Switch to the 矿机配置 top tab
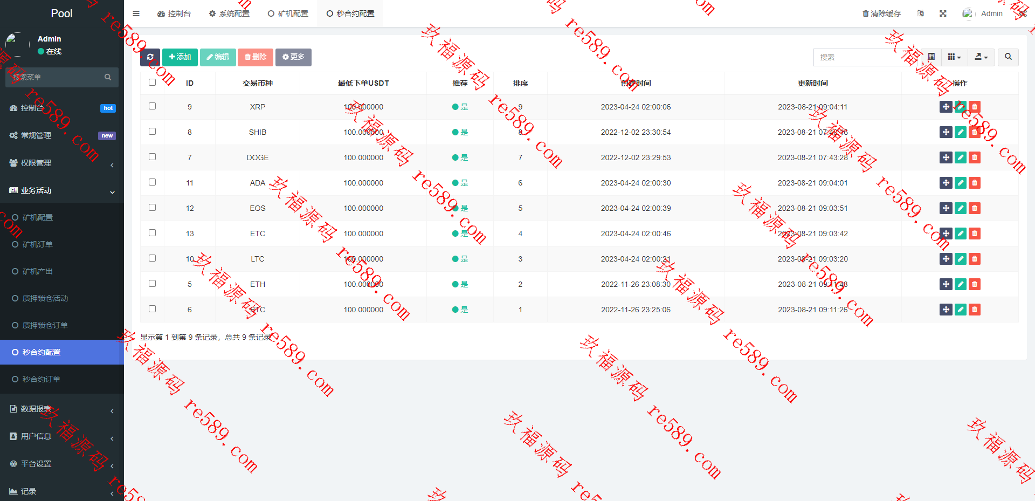The image size is (1035, 501). (x=288, y=13)
